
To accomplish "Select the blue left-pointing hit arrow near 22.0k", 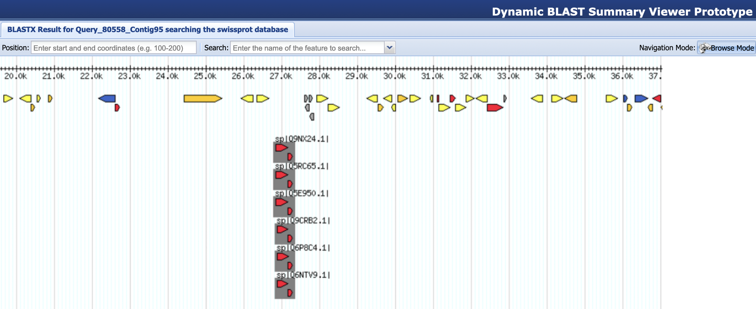I will [107, 99].
